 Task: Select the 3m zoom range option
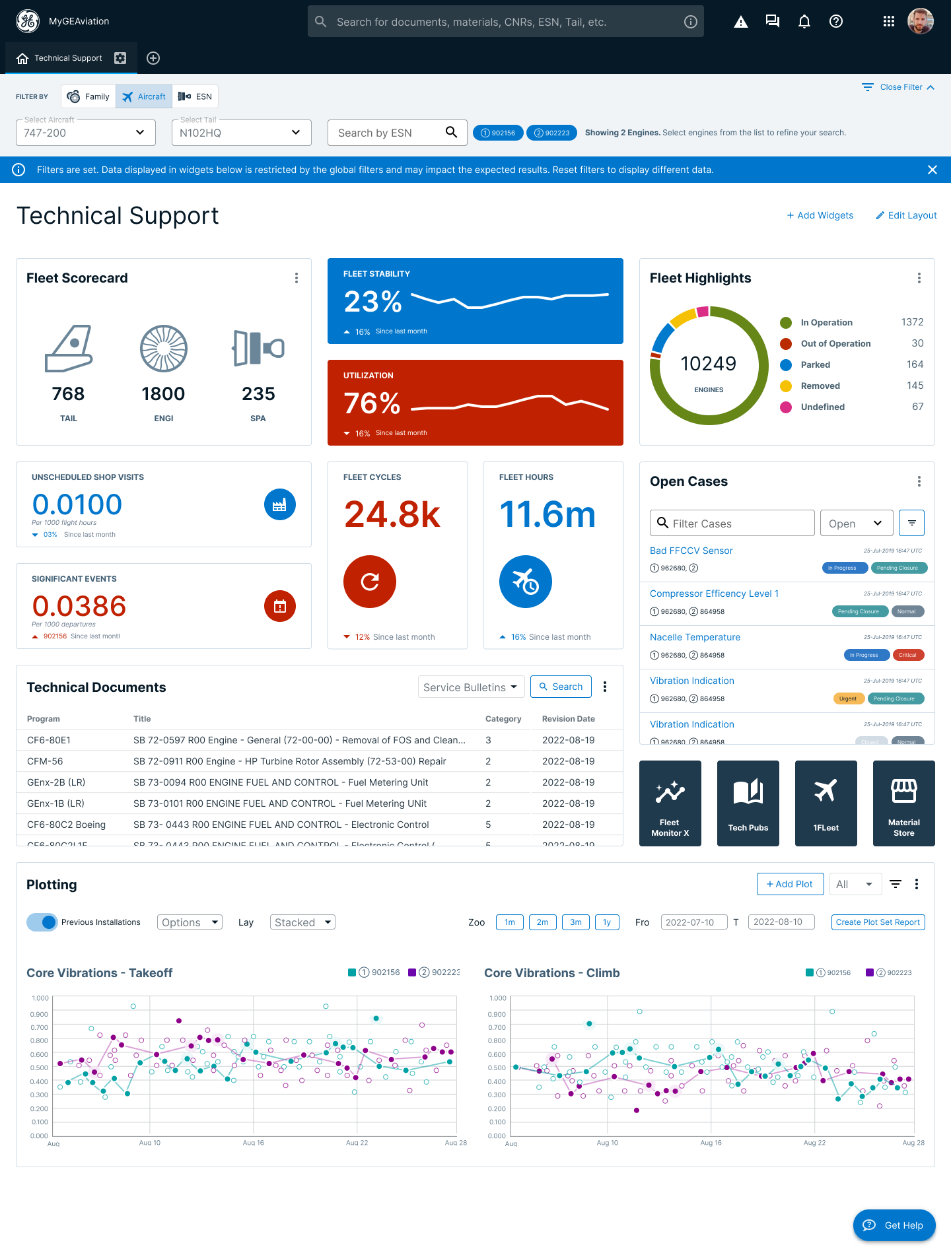pos(576,922)
